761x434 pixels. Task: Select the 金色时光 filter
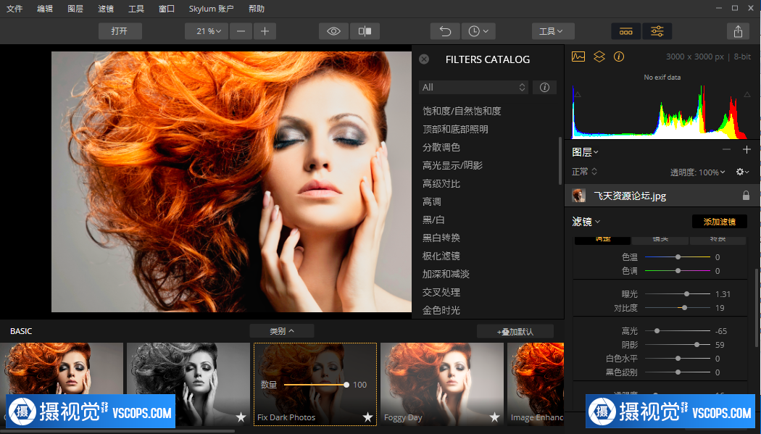tap(441, 310)
